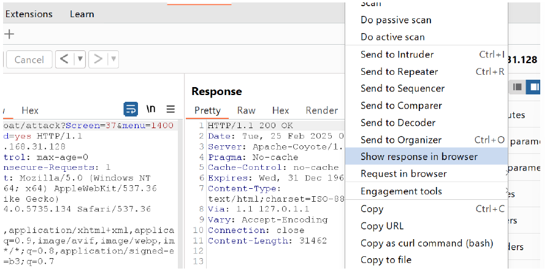The height and width of the screenshot is (271, 547).
Task: Expand the back history dropdown arrow
Action: [80, 59]
